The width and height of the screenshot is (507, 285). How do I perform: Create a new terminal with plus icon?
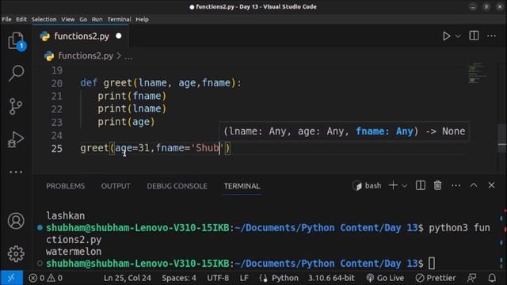(393, 185)
